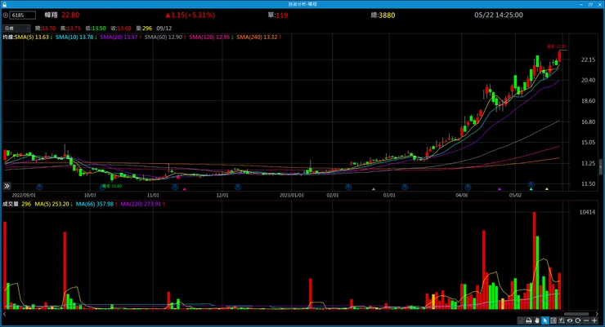Click the print icon in bottom toolbar
The width and height of the screenshot is (605, 327).
(x=529, y=320)
